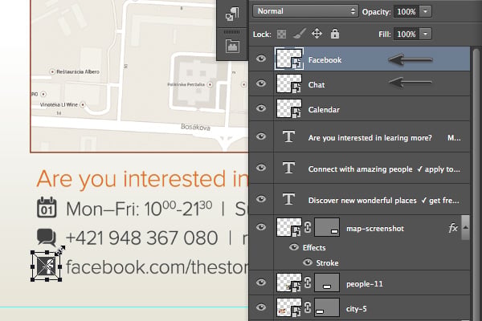Open the character and paragraph panel icon

232,14
